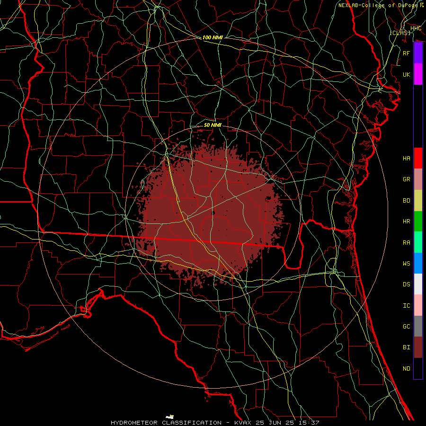426x426 pixels.
Task: Click the RA light green legend swatch
Action: click(x=418, y=242)
